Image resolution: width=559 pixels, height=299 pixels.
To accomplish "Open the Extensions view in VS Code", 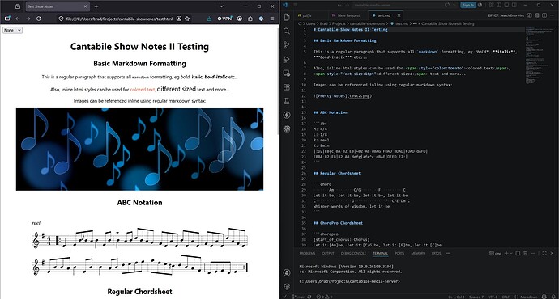I will point(287,87).
